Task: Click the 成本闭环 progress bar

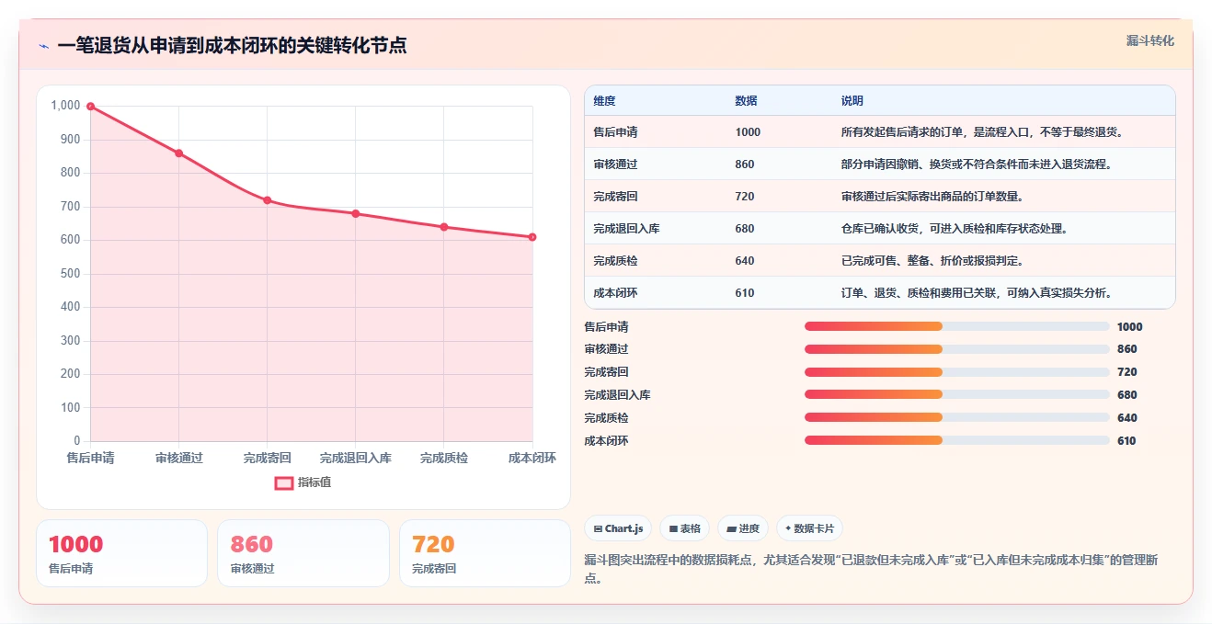Action: [x=956, y=440]
